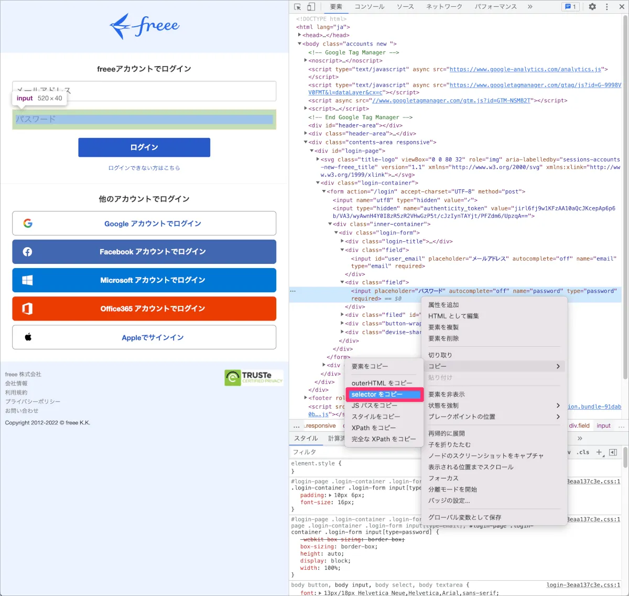This screenshot has height=596, width=629.
Task: Add a new style rule with plus icon
Action: (x=600, y=452)
